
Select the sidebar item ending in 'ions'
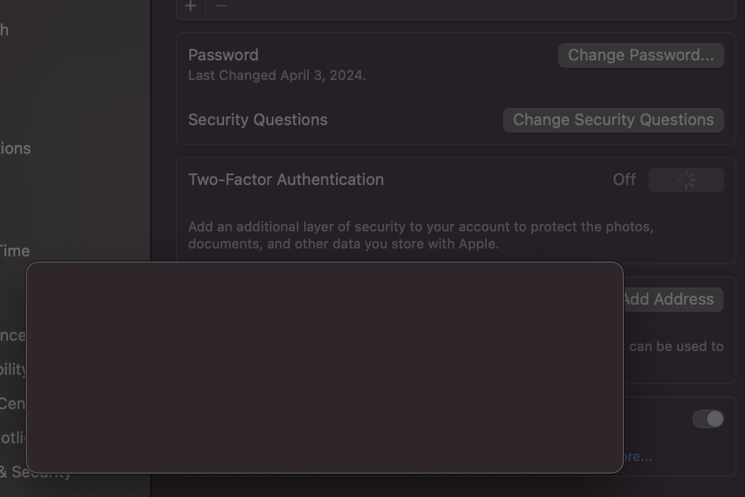(x=15, y=148)
